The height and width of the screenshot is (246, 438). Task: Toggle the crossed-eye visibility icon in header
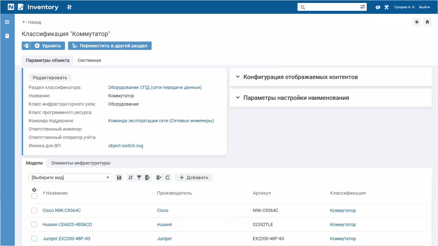pos(378,7)
